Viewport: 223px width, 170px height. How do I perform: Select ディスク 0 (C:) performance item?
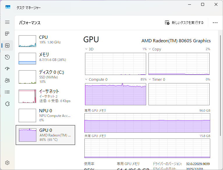pyautogui.click(x=45, y=77)
